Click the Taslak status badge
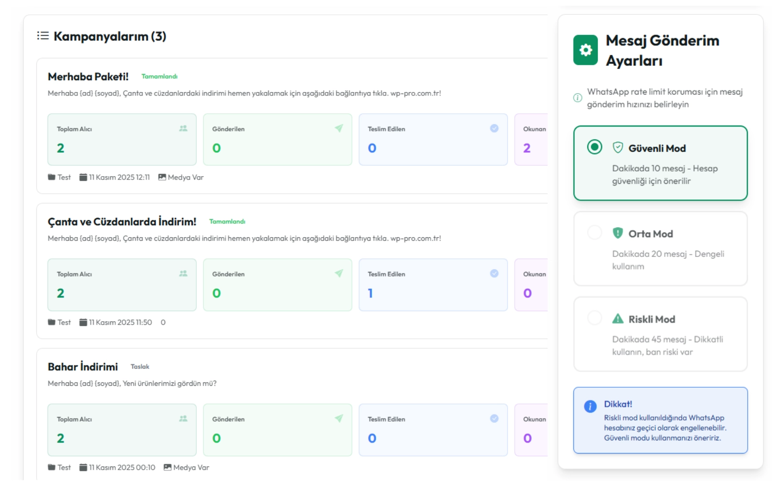Viewport: 783px width, 487px height. (x=140, y=367)
